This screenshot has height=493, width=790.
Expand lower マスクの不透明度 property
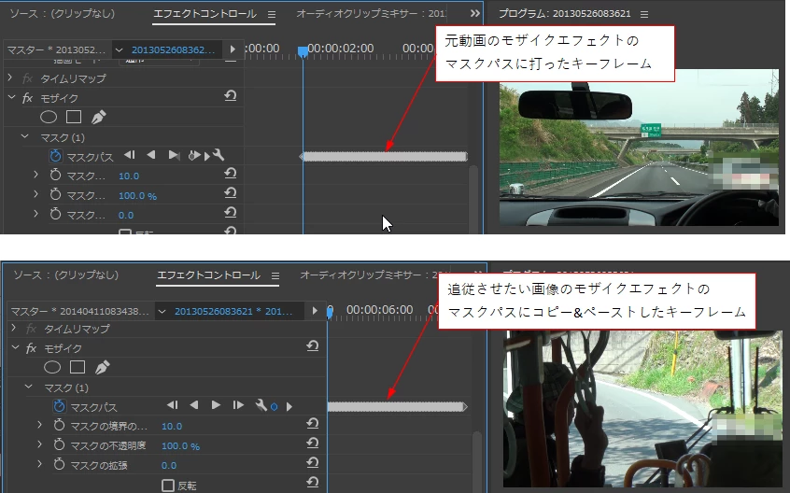39,444
